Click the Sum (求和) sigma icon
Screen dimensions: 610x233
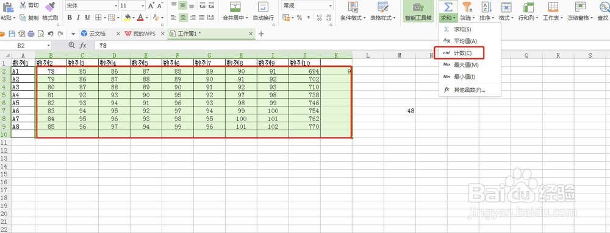[x=448, y=7]
